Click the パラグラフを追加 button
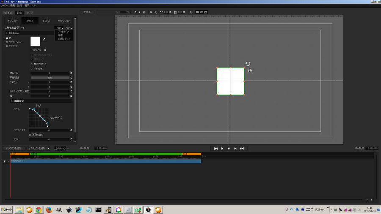381x214 pixels. [x=14, y=148]
